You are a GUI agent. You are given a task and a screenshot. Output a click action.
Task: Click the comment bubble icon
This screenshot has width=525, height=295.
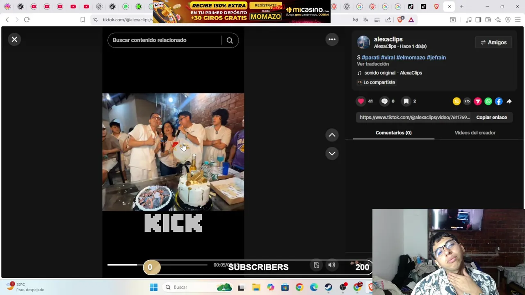pos(384,101)
